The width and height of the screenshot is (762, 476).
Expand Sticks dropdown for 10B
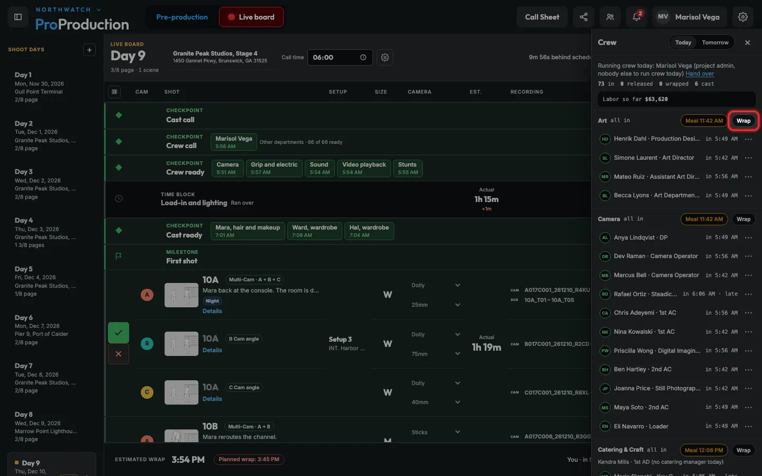tap(436, 433)
